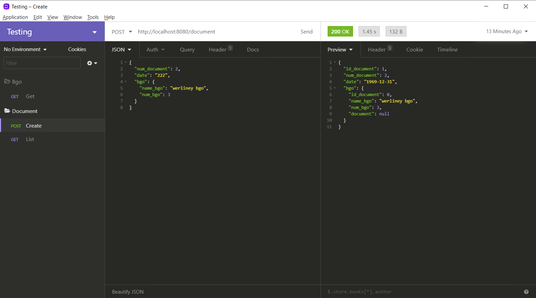536x298 pixels.
Task: Click "werliney bgo" value in request body
Action: 188,88
